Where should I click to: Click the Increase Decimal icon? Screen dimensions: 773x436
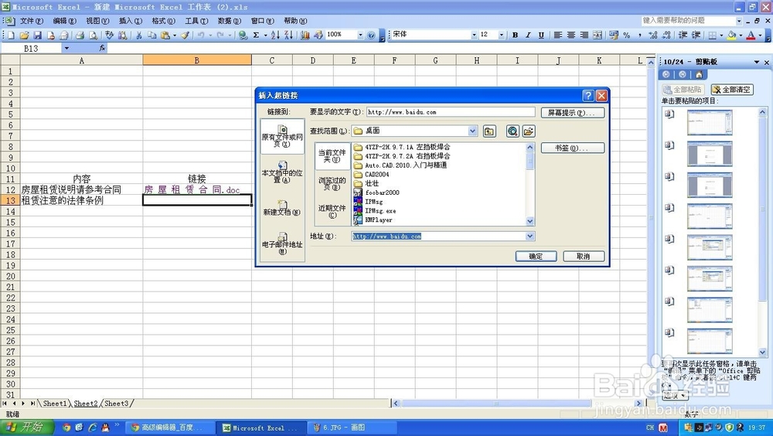653,35
